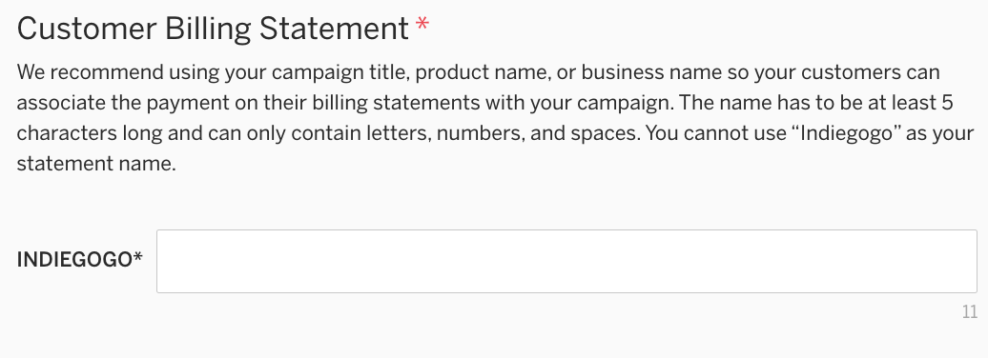
Task: Click the word "characters" starting third line
Action: coord(67,133)
